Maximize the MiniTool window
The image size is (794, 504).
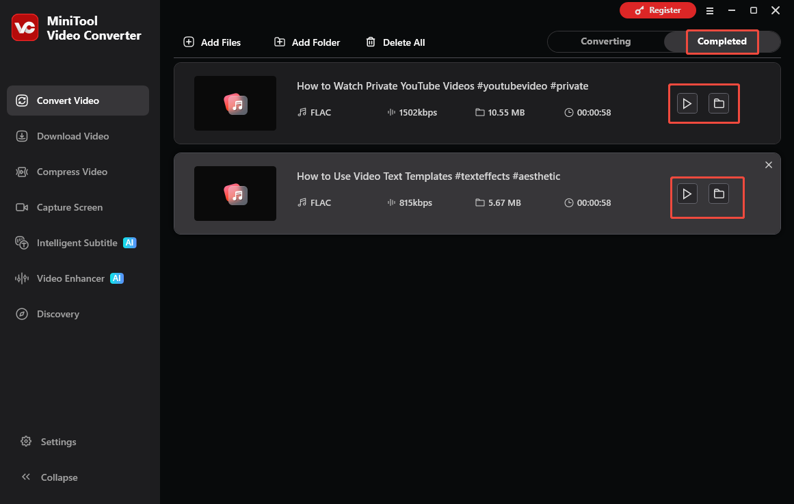(753, 11)
